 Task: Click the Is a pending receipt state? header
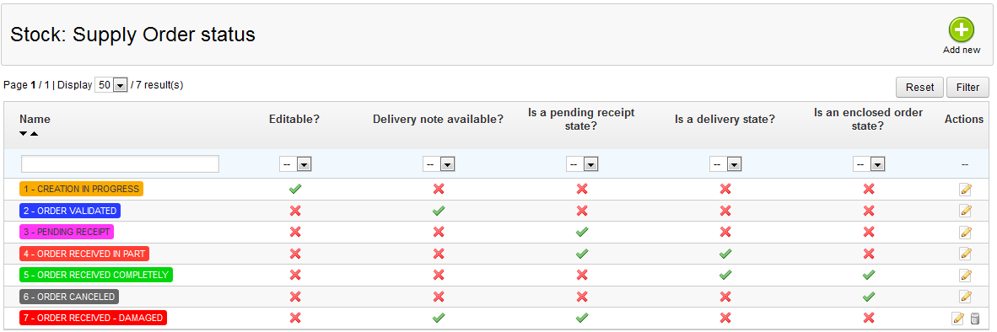click(x=581, y=120)
